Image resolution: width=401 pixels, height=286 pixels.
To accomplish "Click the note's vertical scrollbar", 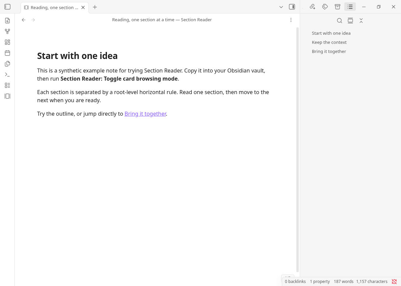I will tap(297, 149).
